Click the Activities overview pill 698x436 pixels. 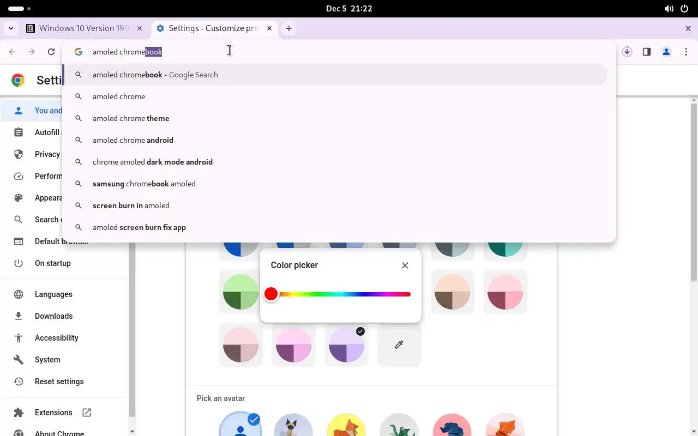point(19,9)
